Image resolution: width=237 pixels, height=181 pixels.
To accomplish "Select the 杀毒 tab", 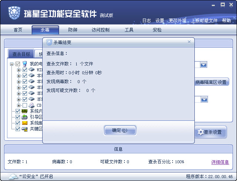I will (45, 30).
